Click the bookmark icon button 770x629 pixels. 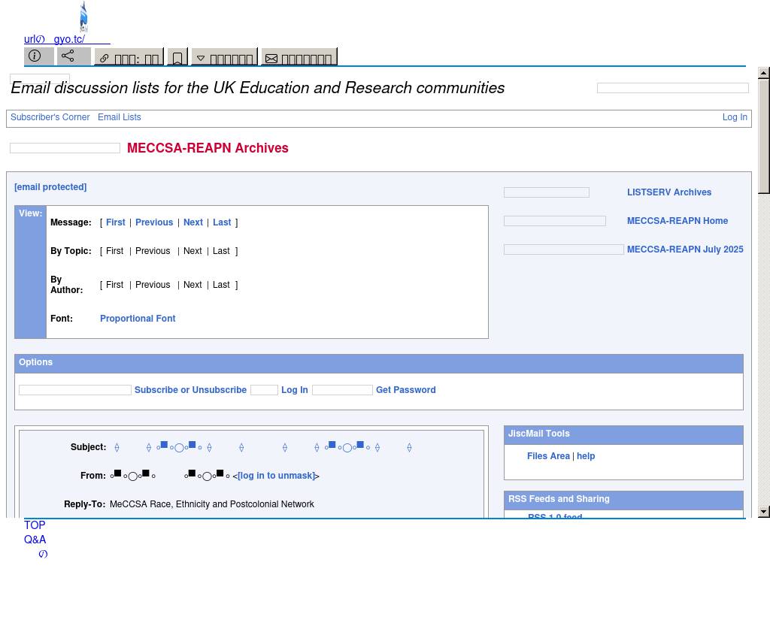(x=177, y=58)
